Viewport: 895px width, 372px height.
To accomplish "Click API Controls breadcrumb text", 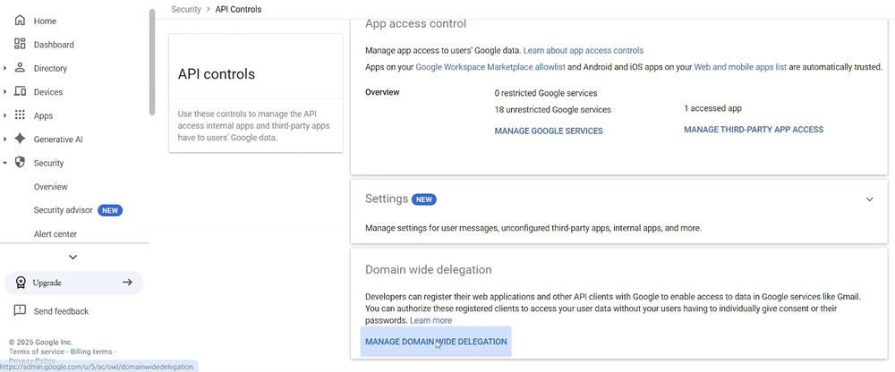I will [x=239, y=9].
